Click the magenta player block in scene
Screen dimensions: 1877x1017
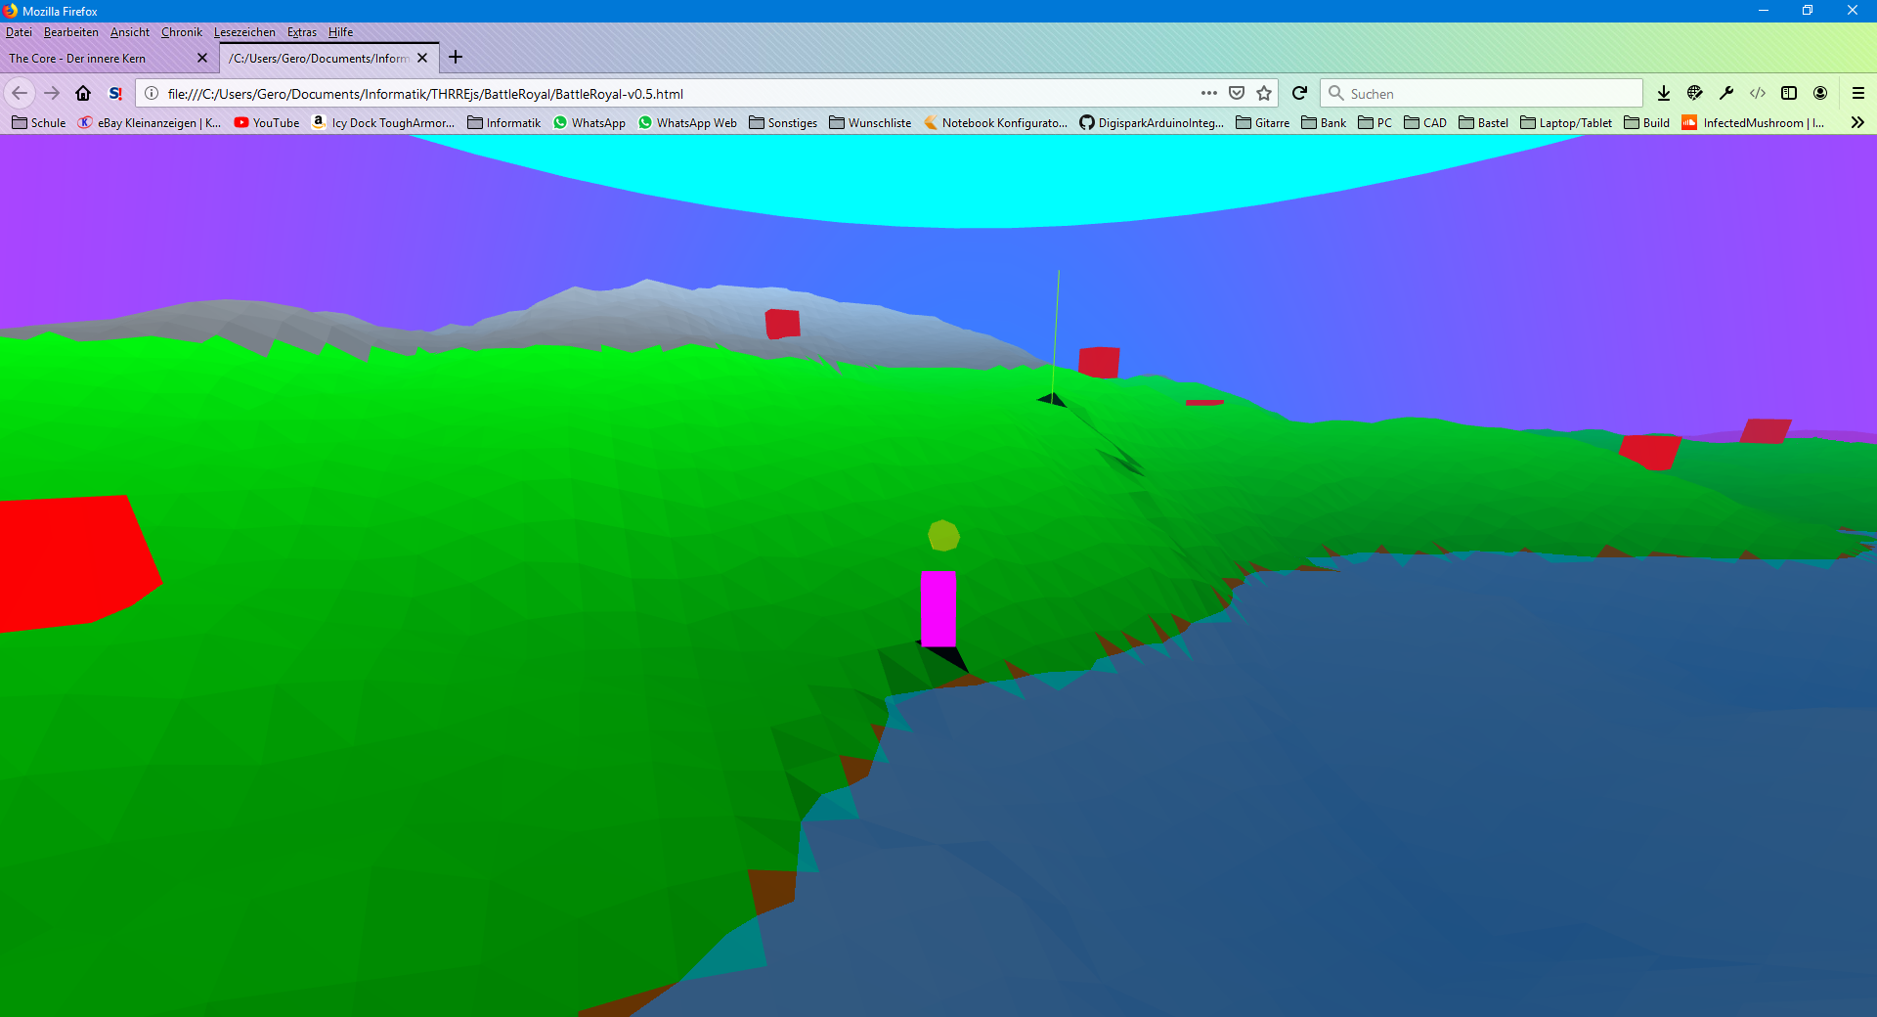(938, 607)
